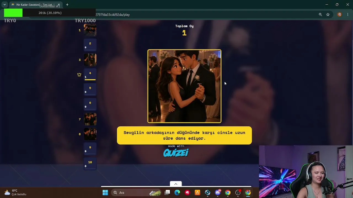This screenshot has height=198, width=353.
Task: Click the green donation progress bar
Action: [x=13, y=13]
